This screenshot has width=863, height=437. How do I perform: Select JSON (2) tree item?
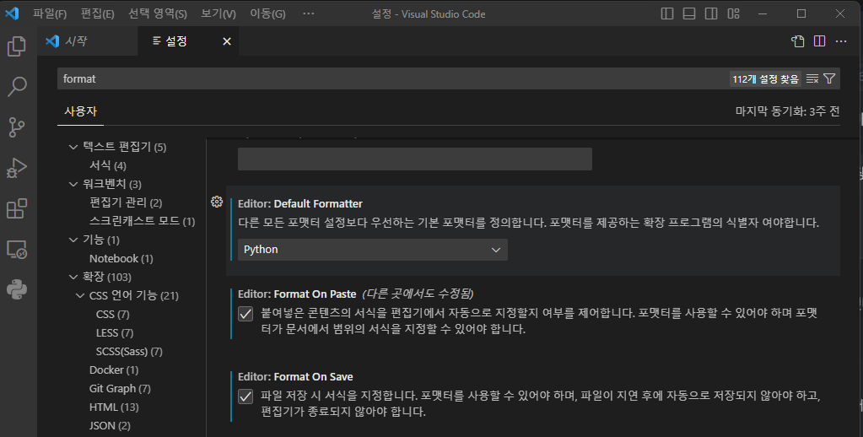110,426
